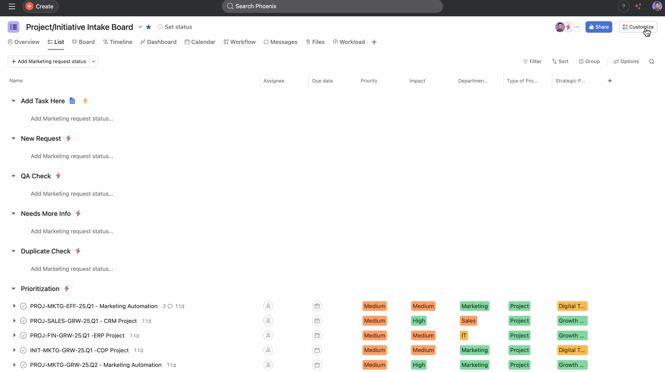Check off the ERP Project task
The image size is (665, 372).
tap(23, 336)
